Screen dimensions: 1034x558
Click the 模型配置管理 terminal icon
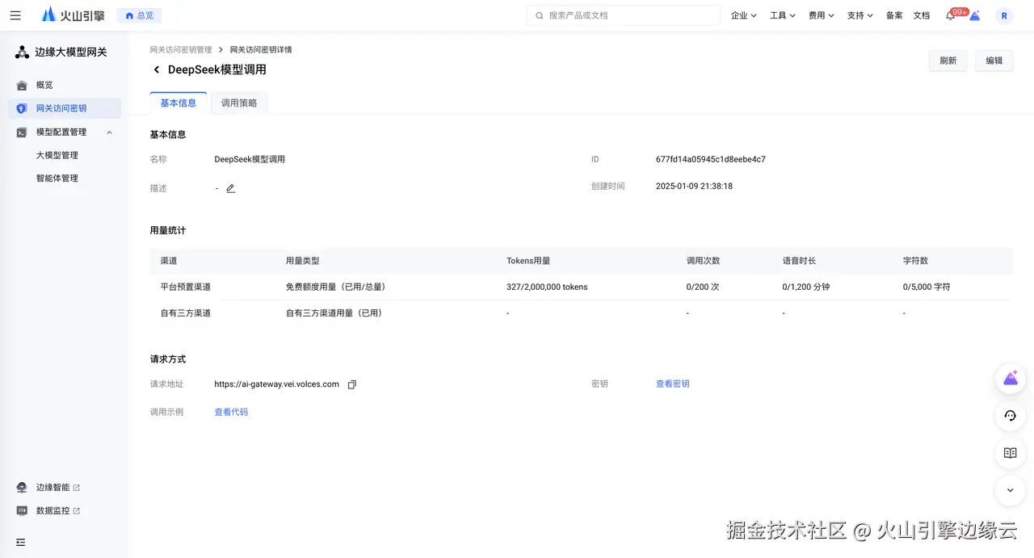tap(22, 132)
